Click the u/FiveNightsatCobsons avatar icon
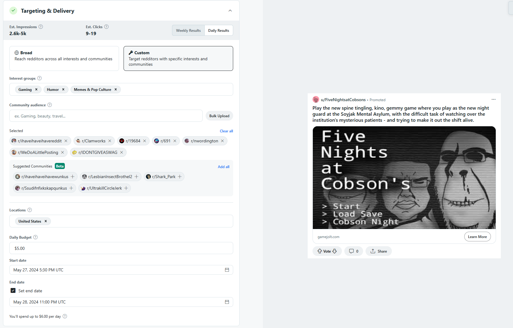Image resolution: width=513 pixels, height=328 pixels. [x=316, y=99]
